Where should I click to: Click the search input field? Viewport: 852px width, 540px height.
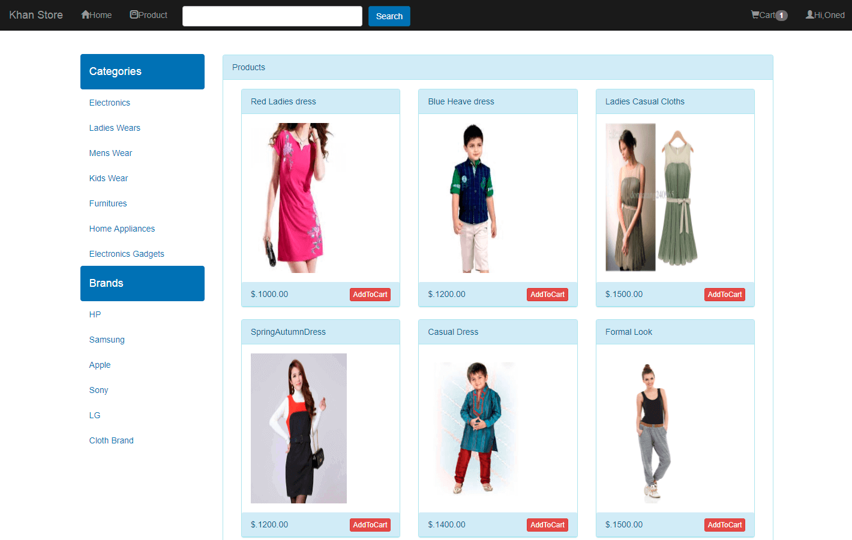[272, 16]
